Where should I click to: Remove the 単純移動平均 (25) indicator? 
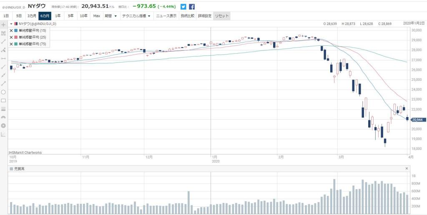[11, 37]
